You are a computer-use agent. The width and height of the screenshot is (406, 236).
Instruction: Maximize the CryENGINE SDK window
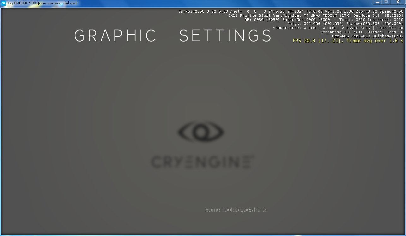[386, 2]
